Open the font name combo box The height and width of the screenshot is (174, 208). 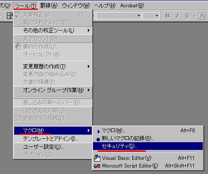119,15
